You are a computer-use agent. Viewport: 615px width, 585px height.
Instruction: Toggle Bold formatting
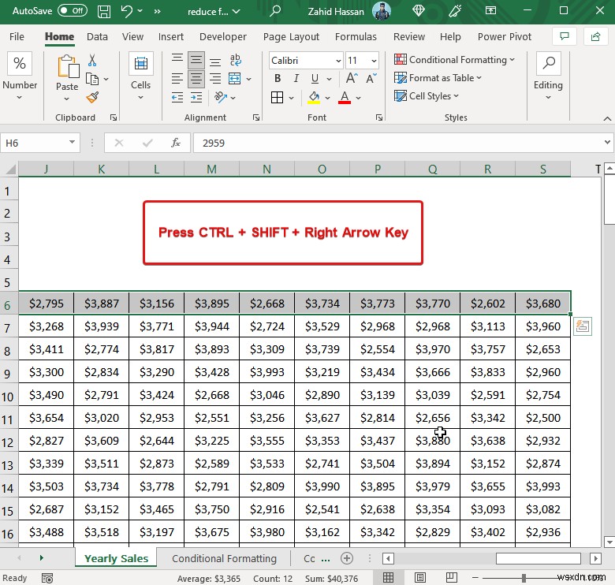[x=278, y=78]
